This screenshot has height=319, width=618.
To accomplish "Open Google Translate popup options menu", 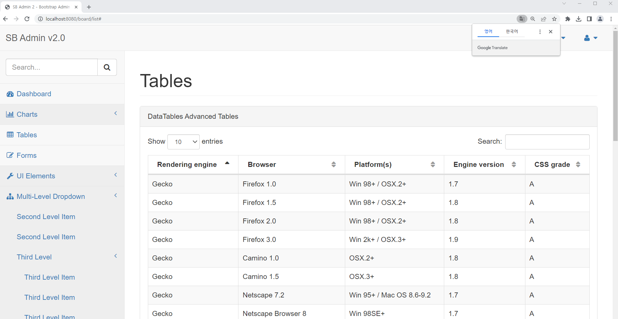I will 540,32.
